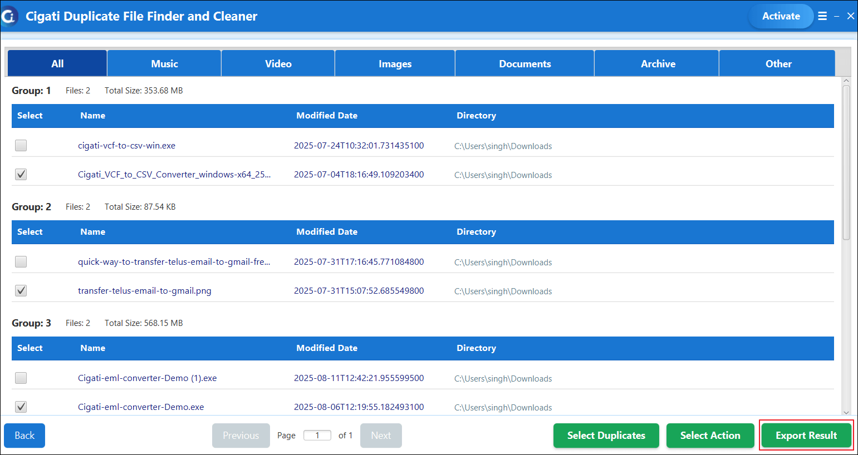The height and width of the screenshot is (455, 858).
Task: Open the Images tab
Action: [395, 63]
